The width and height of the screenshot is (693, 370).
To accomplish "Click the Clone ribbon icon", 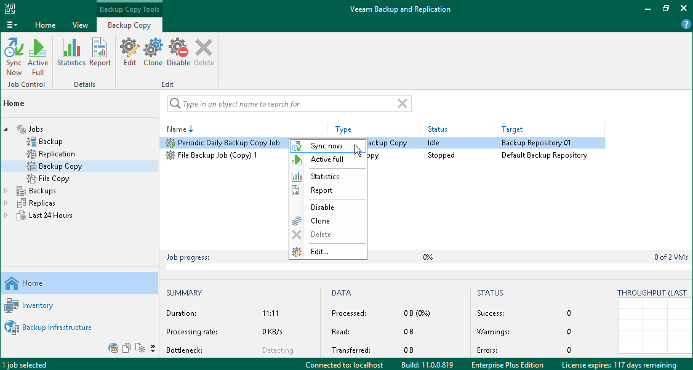I will 153,52.
